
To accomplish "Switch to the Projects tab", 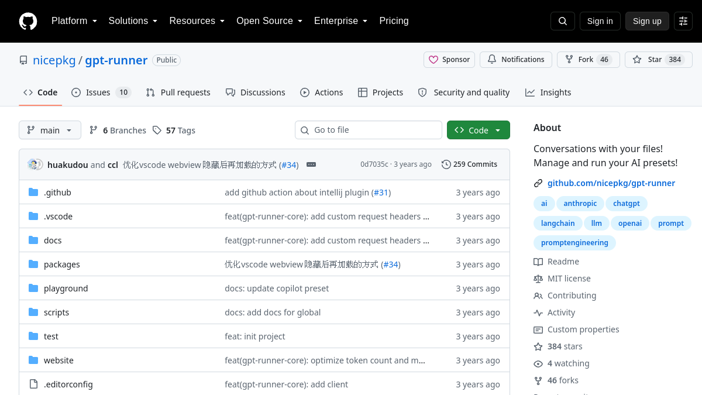I will [380, 92].
